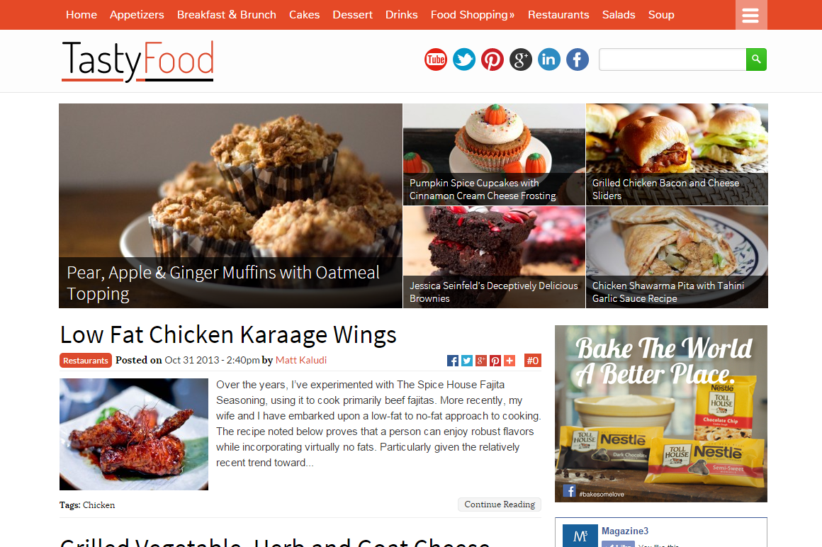
Task: Click the Google Plus header icon
Action: [521, 60]
